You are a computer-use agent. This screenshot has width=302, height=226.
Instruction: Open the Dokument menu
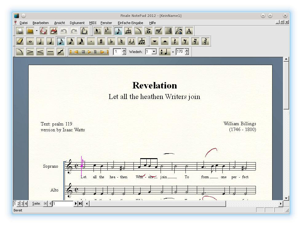(x=77, y=23)
